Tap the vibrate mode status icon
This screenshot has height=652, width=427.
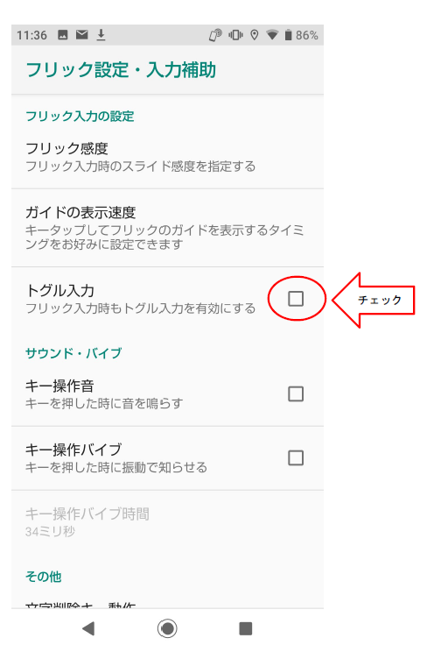pyautogui.click(x=235, y=35)
